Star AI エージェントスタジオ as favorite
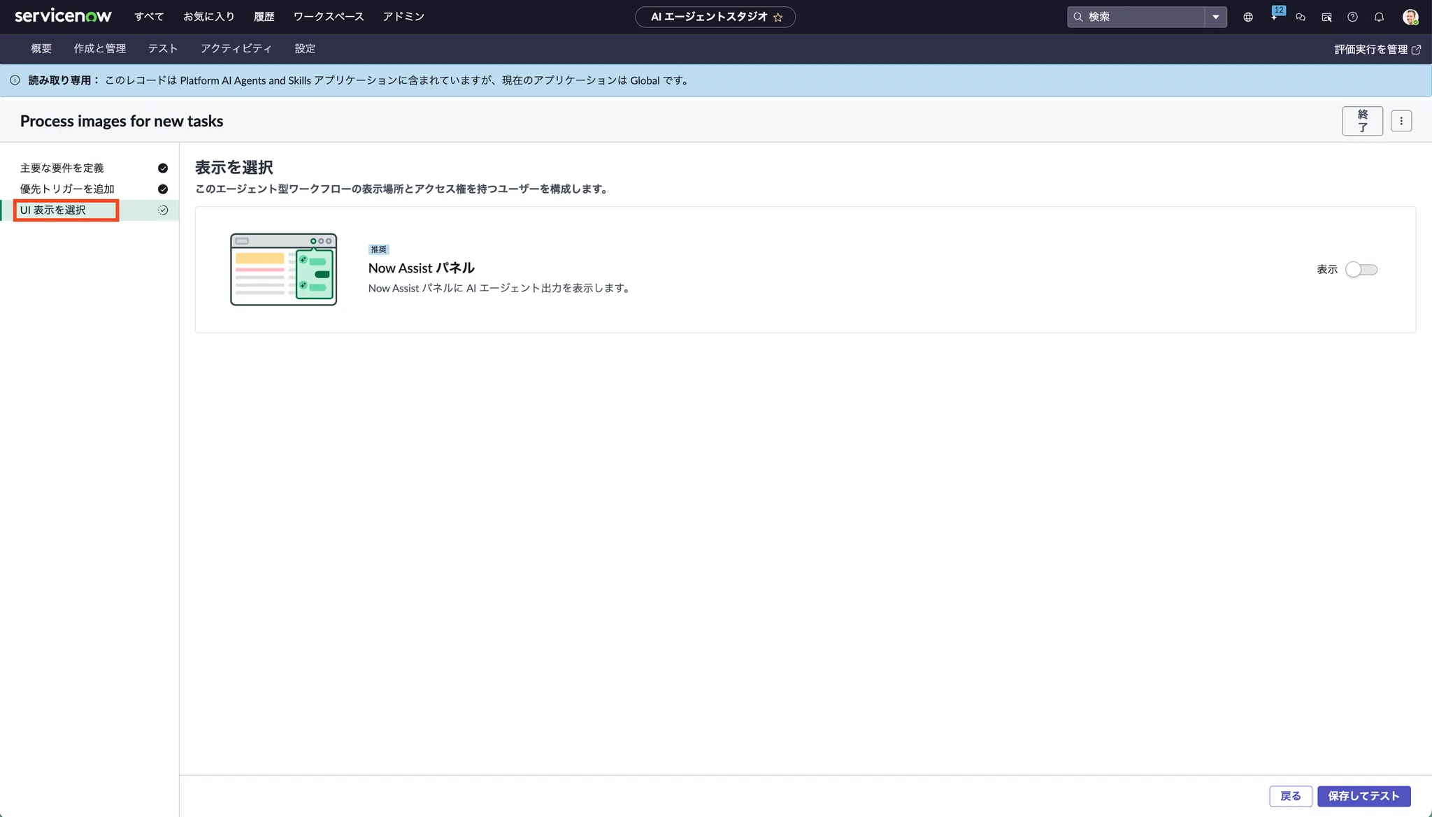This screenshot has width=1432, height=817. pos(778,17)
